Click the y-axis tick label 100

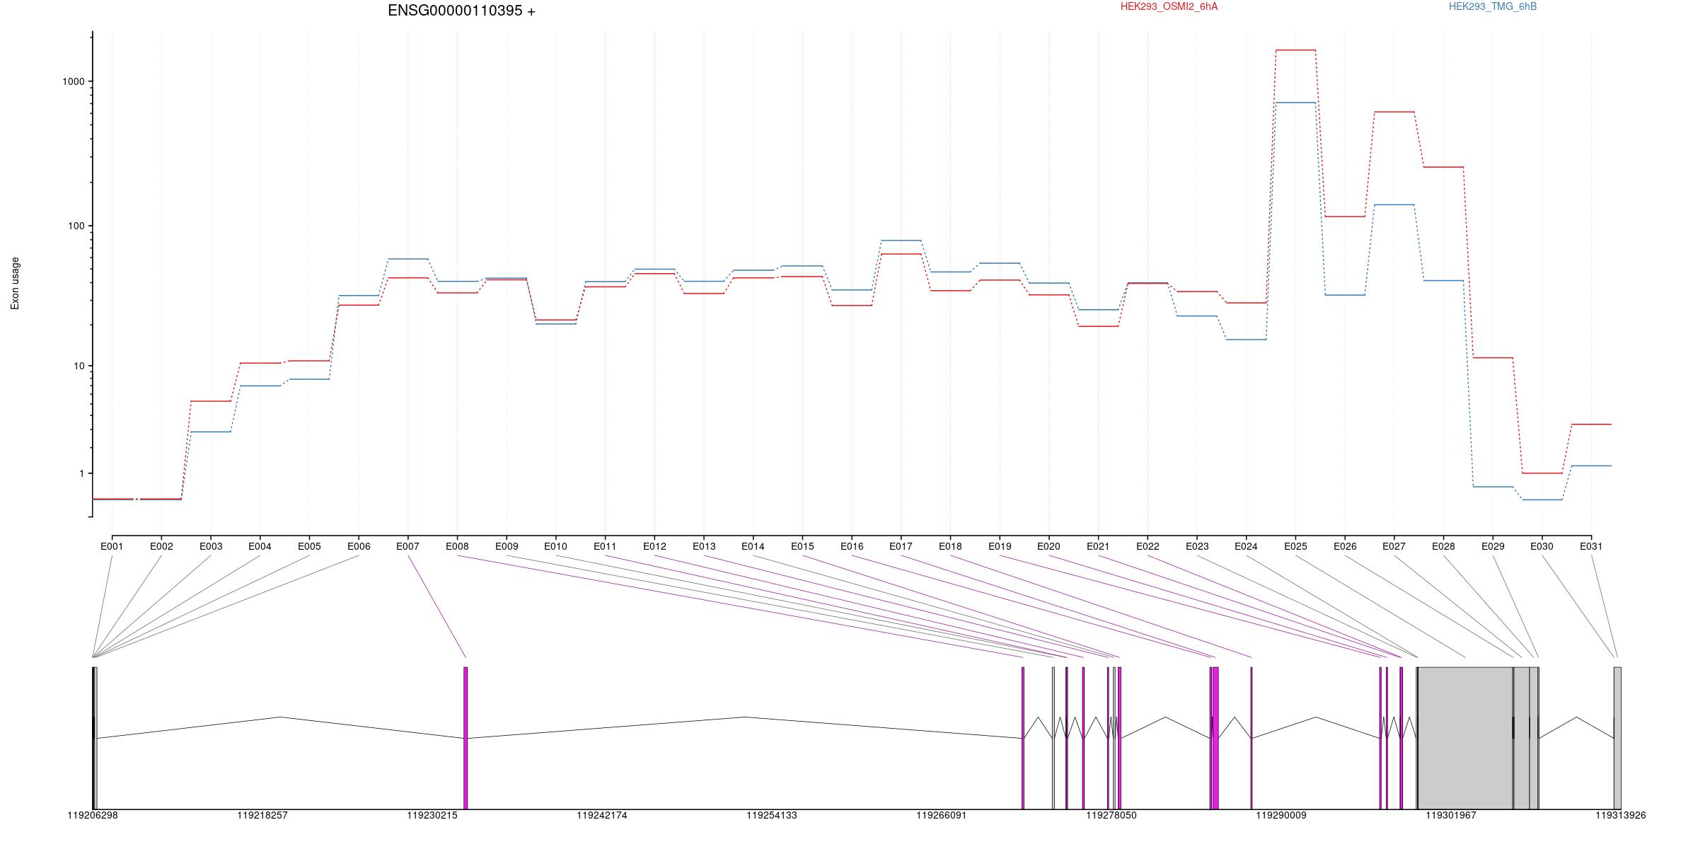[x=76, y=226]
